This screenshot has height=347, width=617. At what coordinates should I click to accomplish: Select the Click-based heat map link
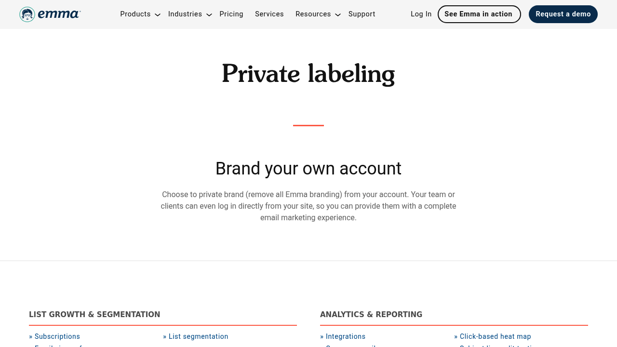pyautogui.click(x=496, y=336)
